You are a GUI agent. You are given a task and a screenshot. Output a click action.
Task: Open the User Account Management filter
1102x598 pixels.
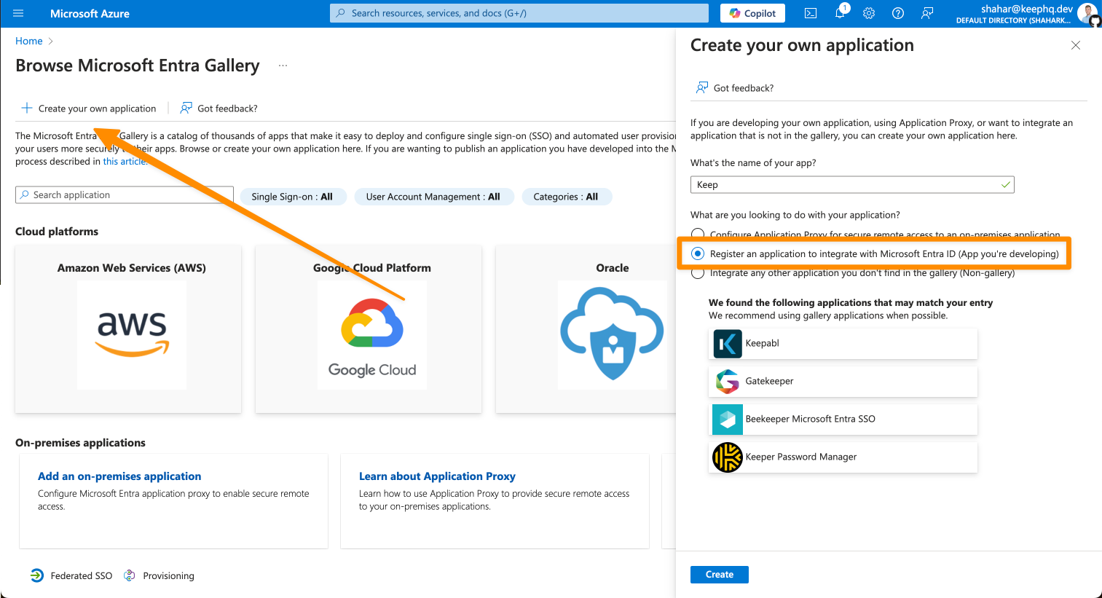[433, 197]
